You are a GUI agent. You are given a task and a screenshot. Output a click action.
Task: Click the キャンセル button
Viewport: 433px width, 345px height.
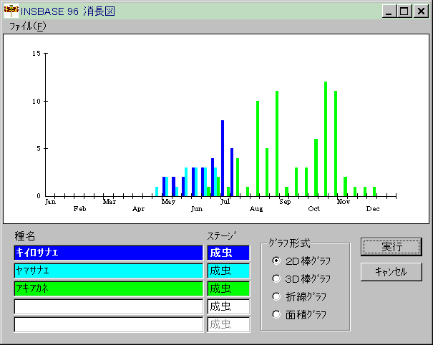[x=391, y=271]
